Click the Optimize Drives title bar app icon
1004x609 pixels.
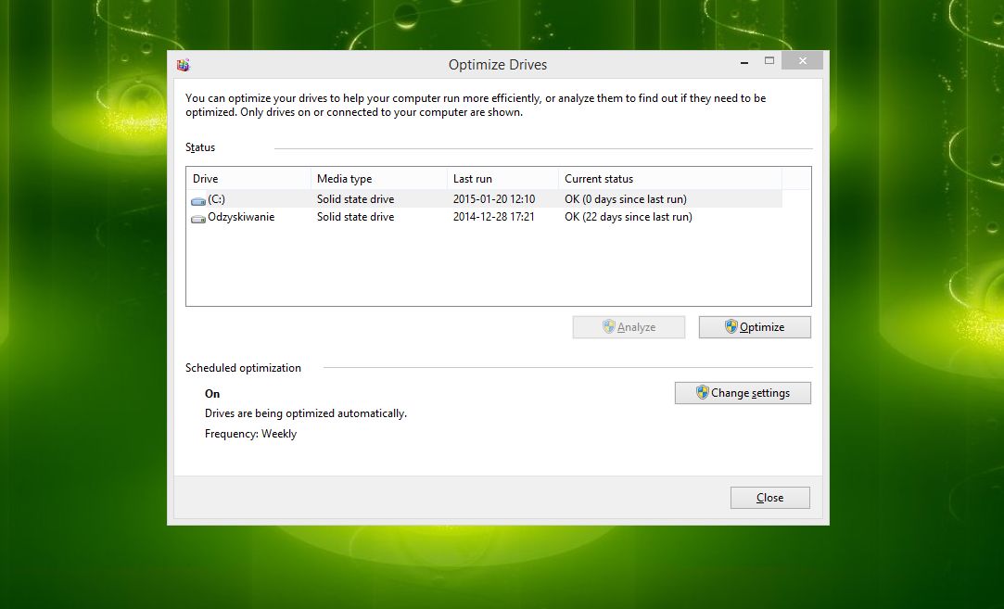pyautogui.click(x=184, y=65)
